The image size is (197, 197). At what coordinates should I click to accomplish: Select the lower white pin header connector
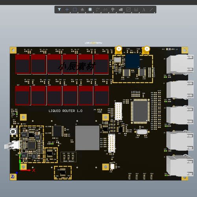click(112, 143)
